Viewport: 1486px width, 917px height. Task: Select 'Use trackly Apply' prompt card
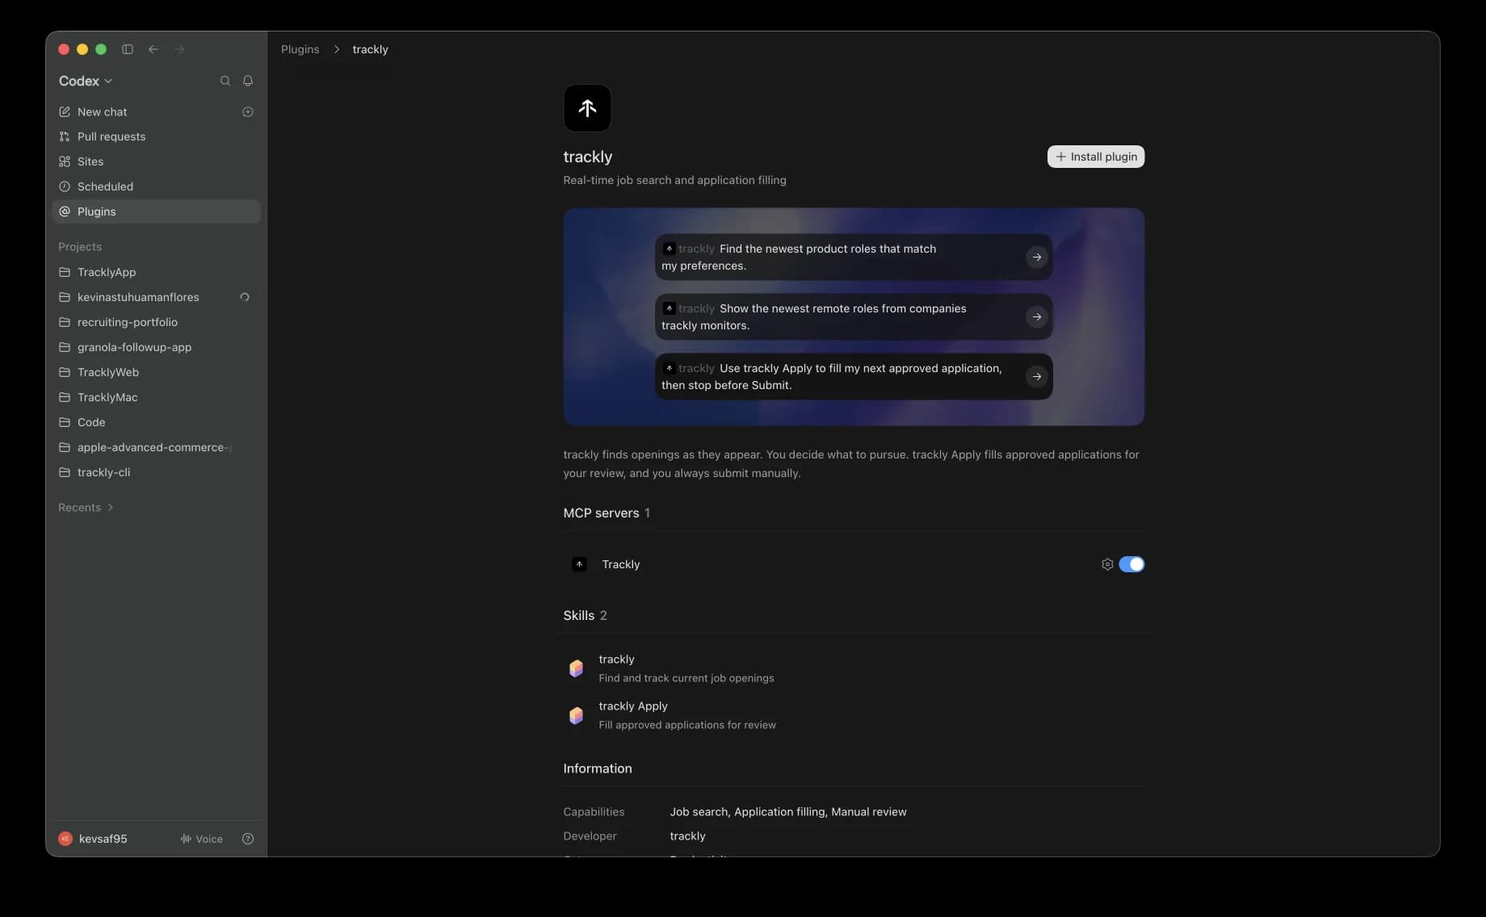[854, 377]
